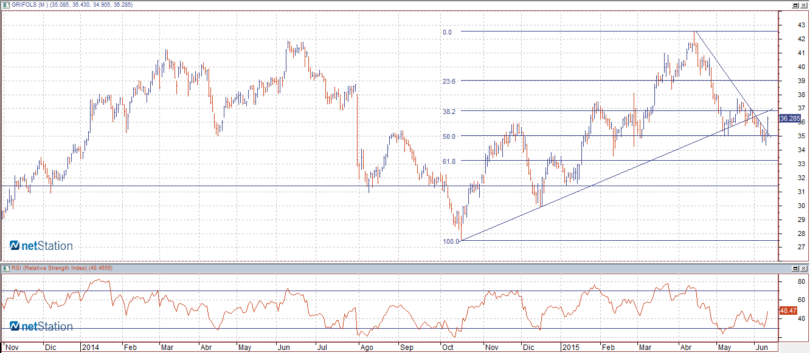Image resolution: width=810 pixels, height=353 pixels.
Task: Click the 27 value on price axis
Action: [x=802, y=247]
